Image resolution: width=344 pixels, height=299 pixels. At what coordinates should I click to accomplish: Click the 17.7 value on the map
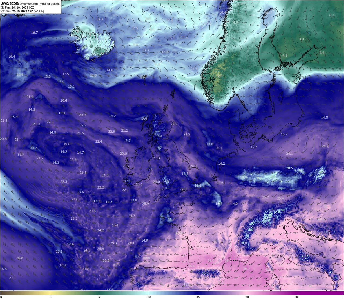point(254,147)
